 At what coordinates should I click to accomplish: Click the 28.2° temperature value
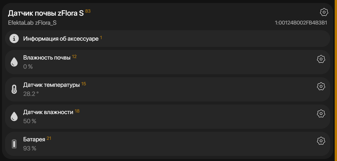(x=31, y=94)
